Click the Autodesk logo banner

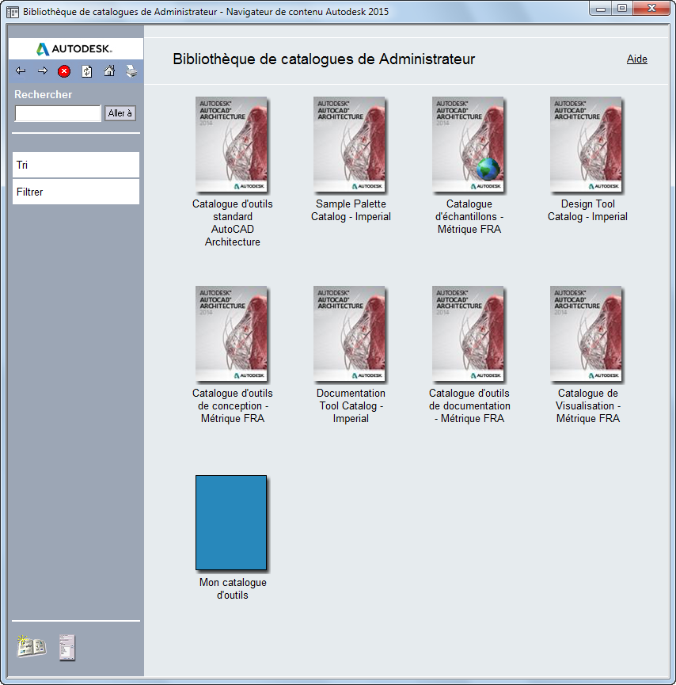click(75, 48)
